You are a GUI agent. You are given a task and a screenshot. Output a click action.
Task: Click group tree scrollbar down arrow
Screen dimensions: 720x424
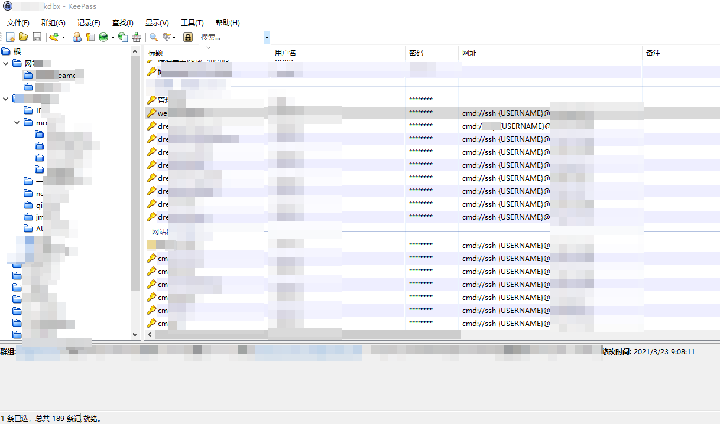[x=135, y=335]
